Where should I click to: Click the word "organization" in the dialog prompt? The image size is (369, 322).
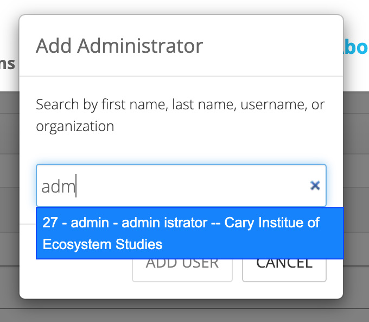[75, 127]
